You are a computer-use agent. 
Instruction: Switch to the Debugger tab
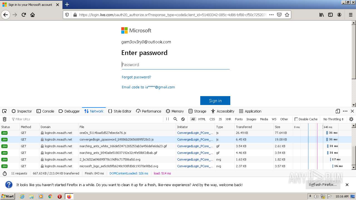pyautogui.click(x=69, y=111)
